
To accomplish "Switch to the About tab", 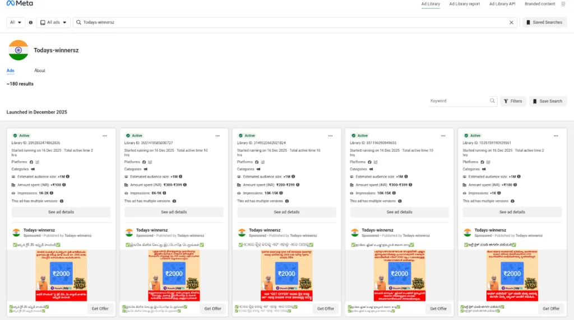I will 40,70.
